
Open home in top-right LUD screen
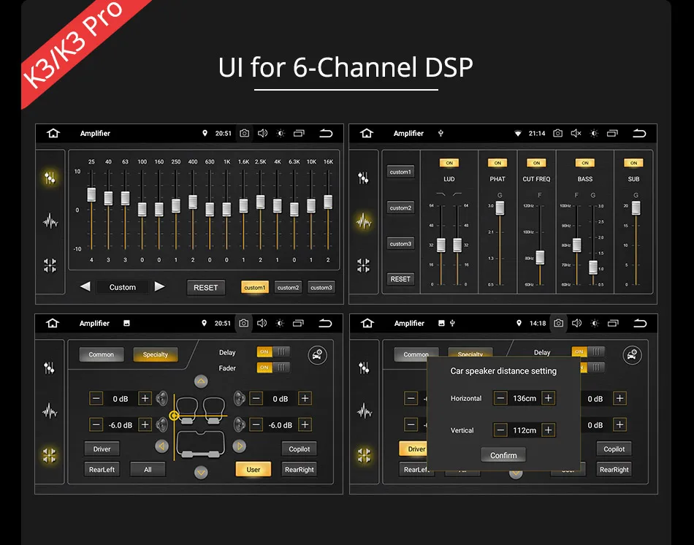(367, 133)
